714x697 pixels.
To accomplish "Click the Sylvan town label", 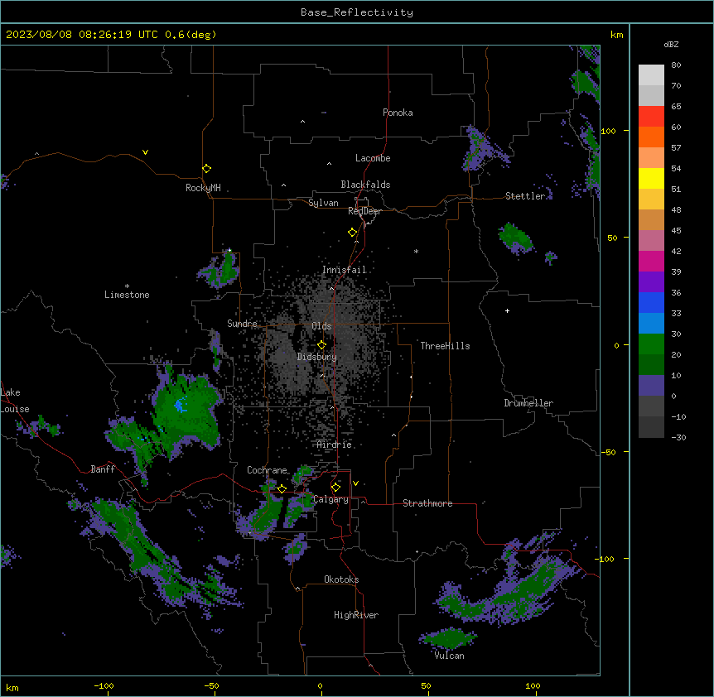I will (323, 203).
